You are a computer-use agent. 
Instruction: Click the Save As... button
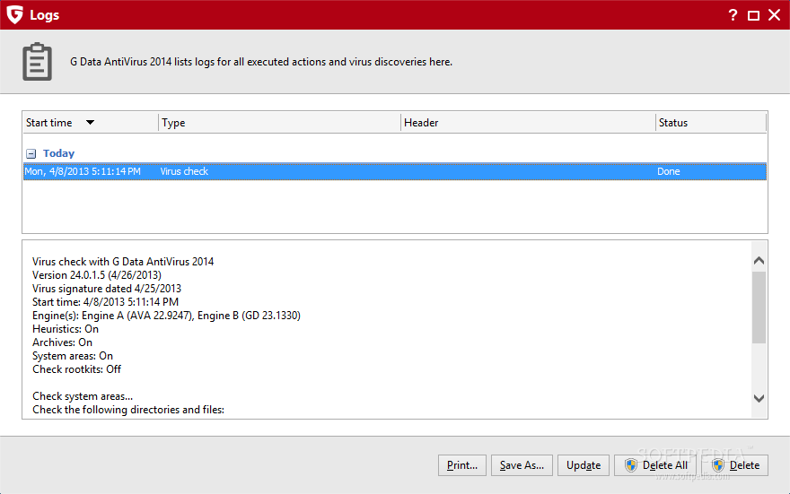click(x=522, y=465)
